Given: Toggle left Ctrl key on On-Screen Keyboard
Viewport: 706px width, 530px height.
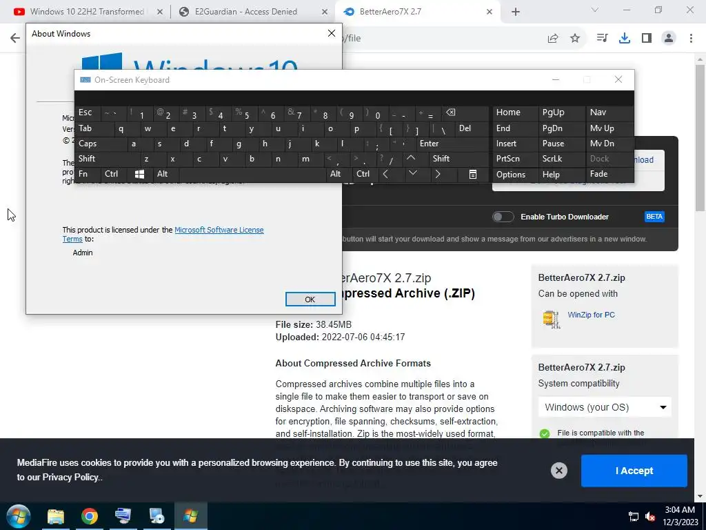Looking at the screenshot, I should coord(114,174).
